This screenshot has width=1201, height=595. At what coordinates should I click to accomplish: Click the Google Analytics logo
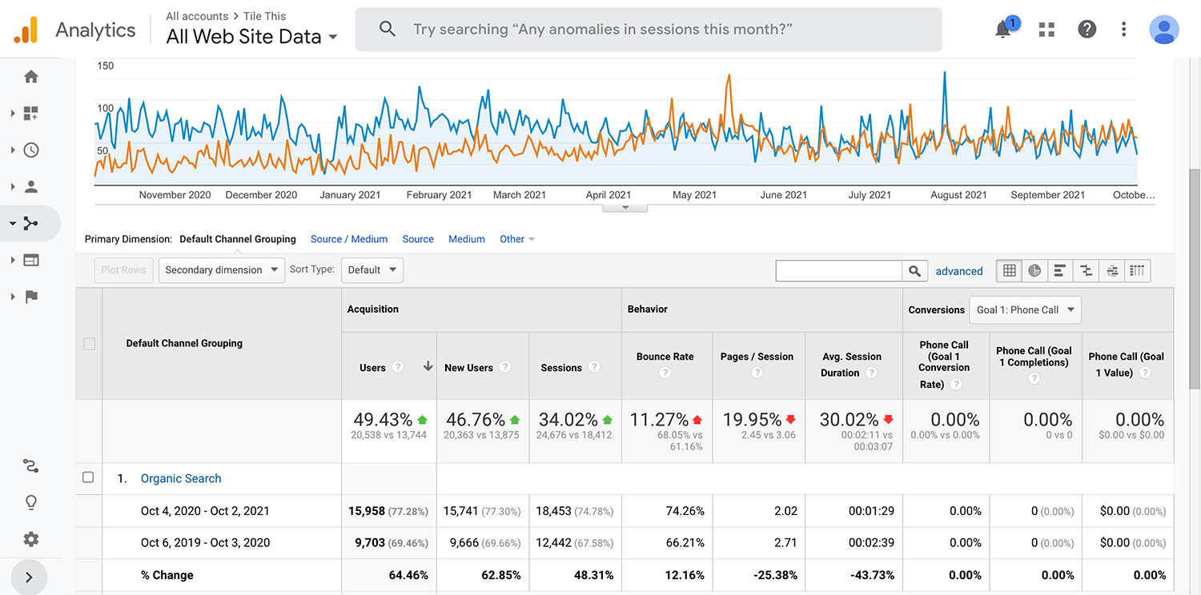click(x=26, y=30)
